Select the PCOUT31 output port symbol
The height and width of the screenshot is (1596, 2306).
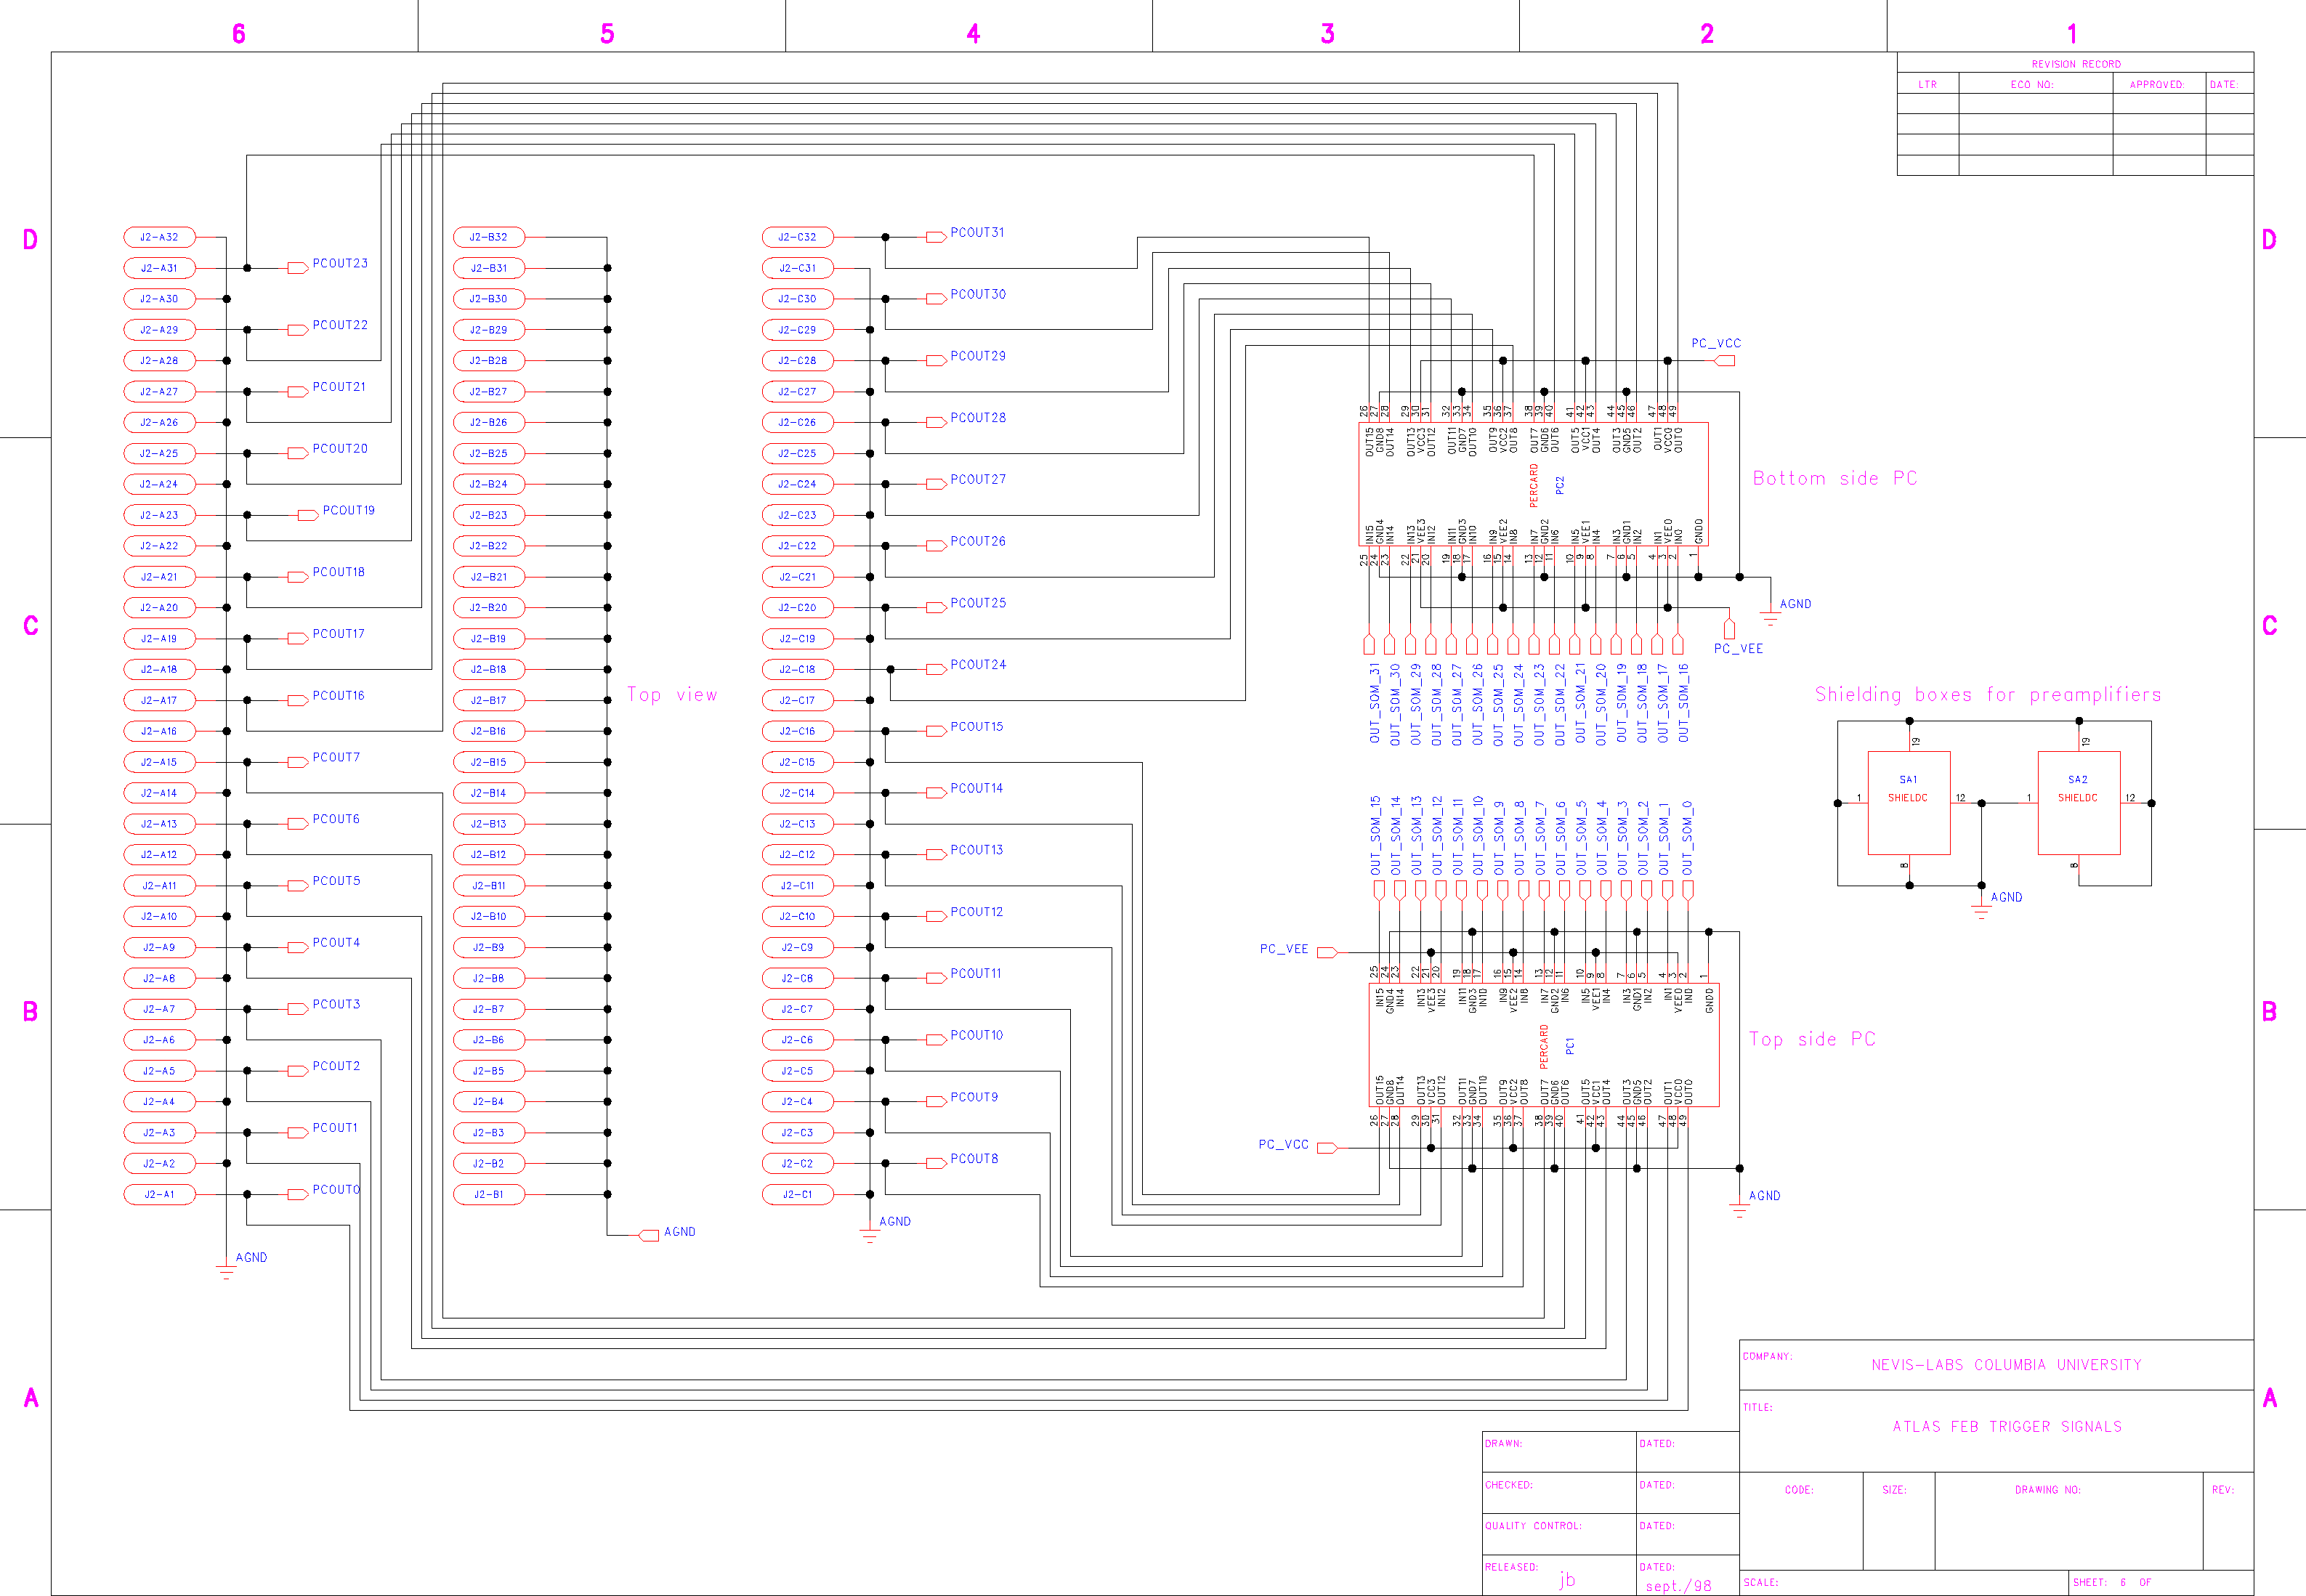(935, 237)
